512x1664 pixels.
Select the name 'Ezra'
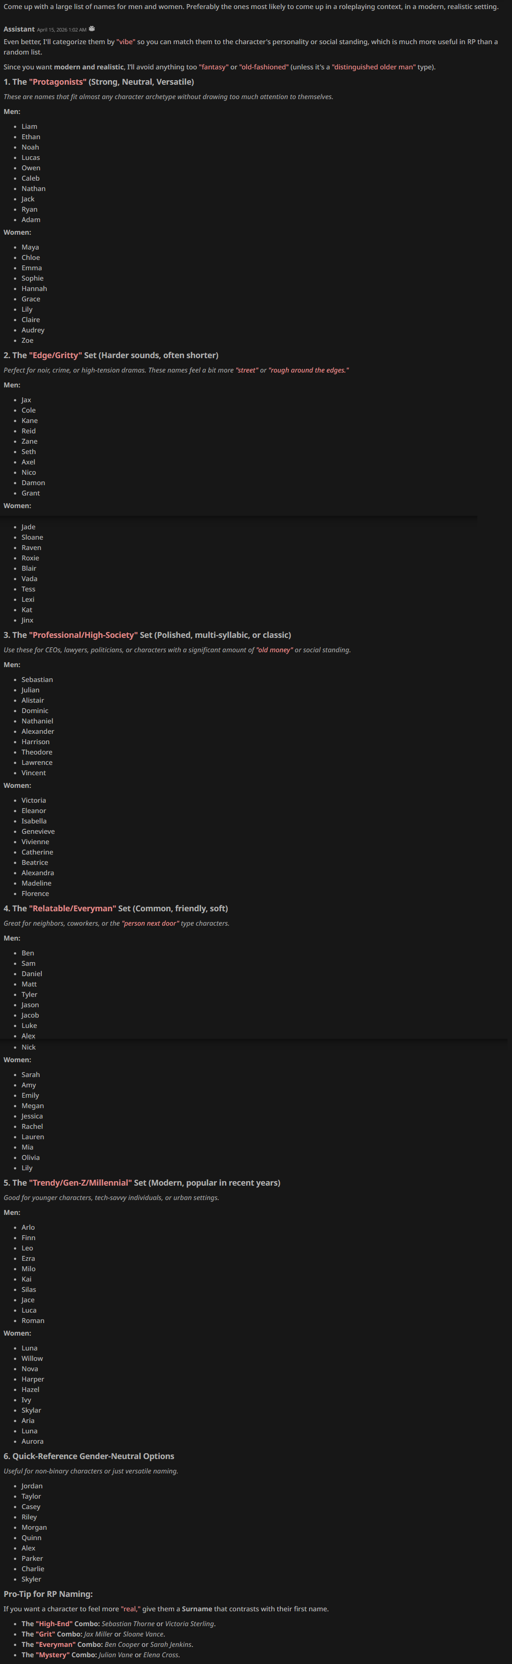(28, 1258)
